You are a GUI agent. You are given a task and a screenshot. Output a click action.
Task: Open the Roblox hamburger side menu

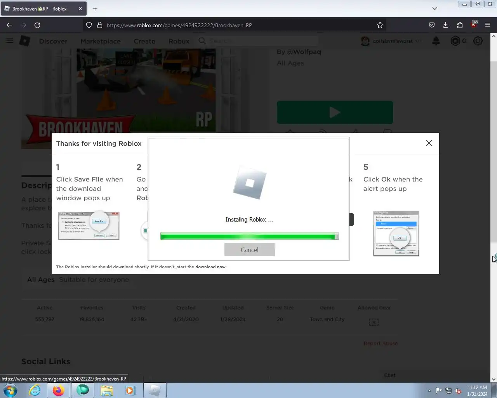click(10, 41)
